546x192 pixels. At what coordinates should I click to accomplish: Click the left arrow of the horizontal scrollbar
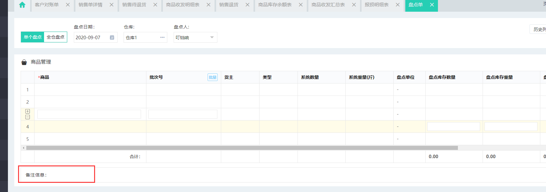23,148
